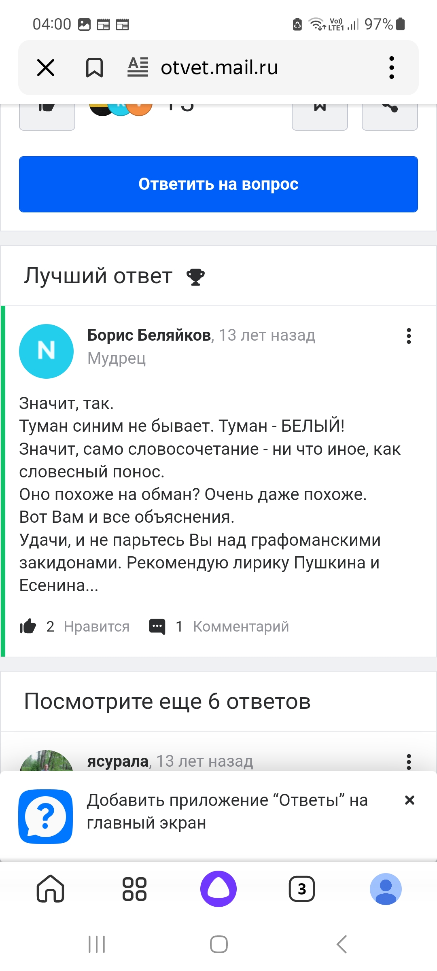Expand options menu for best answer
437x971 pixels.
click(x=409, y=336)
